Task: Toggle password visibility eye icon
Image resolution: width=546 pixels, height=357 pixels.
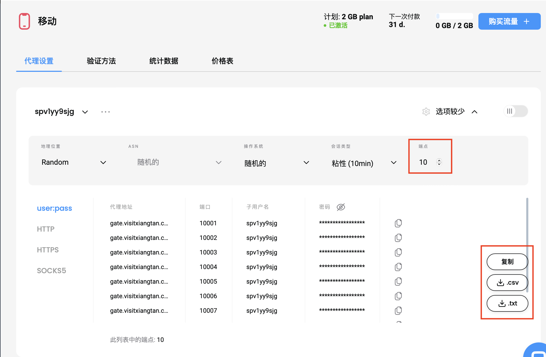Action: [x=341, y=207]
